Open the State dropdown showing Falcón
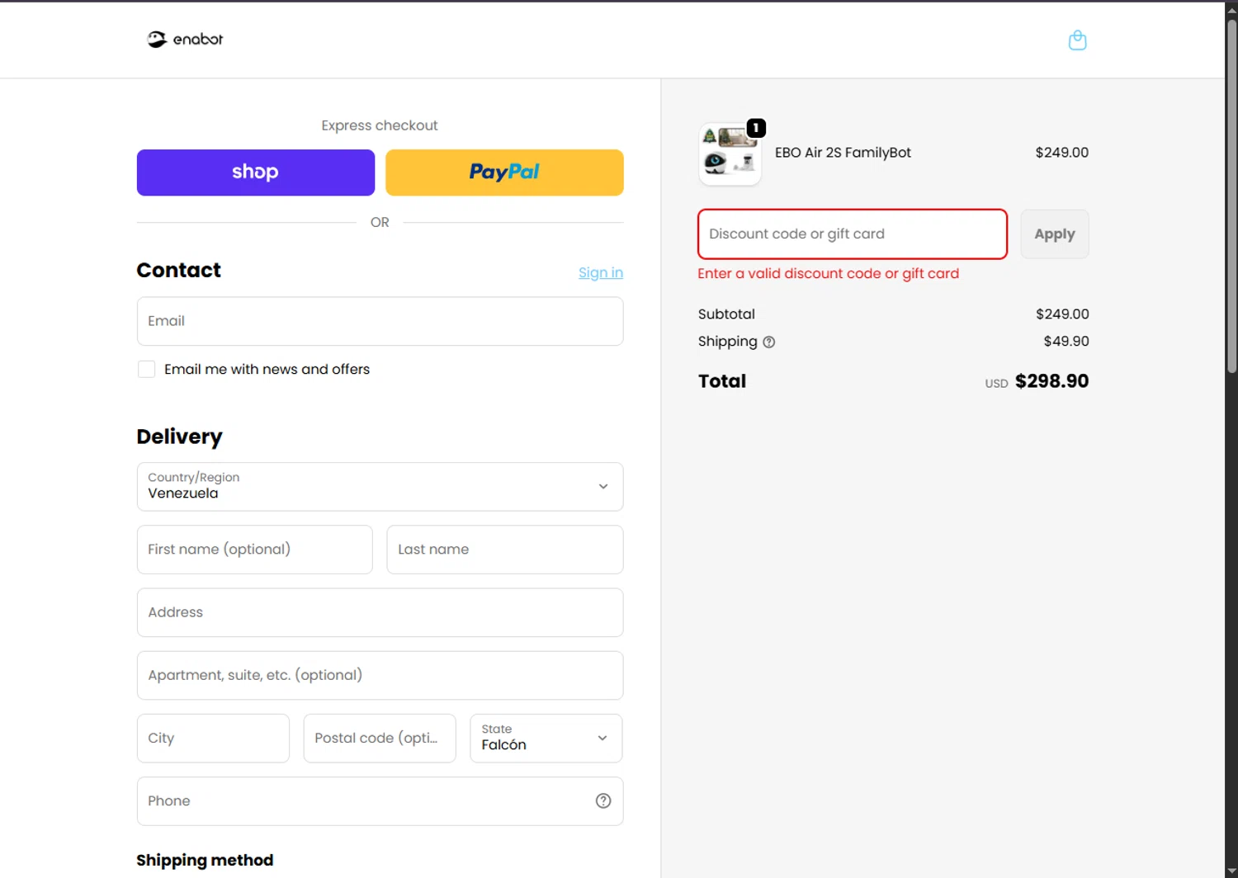The height and width of the screenshot is (878, 1238). point(546,738)
